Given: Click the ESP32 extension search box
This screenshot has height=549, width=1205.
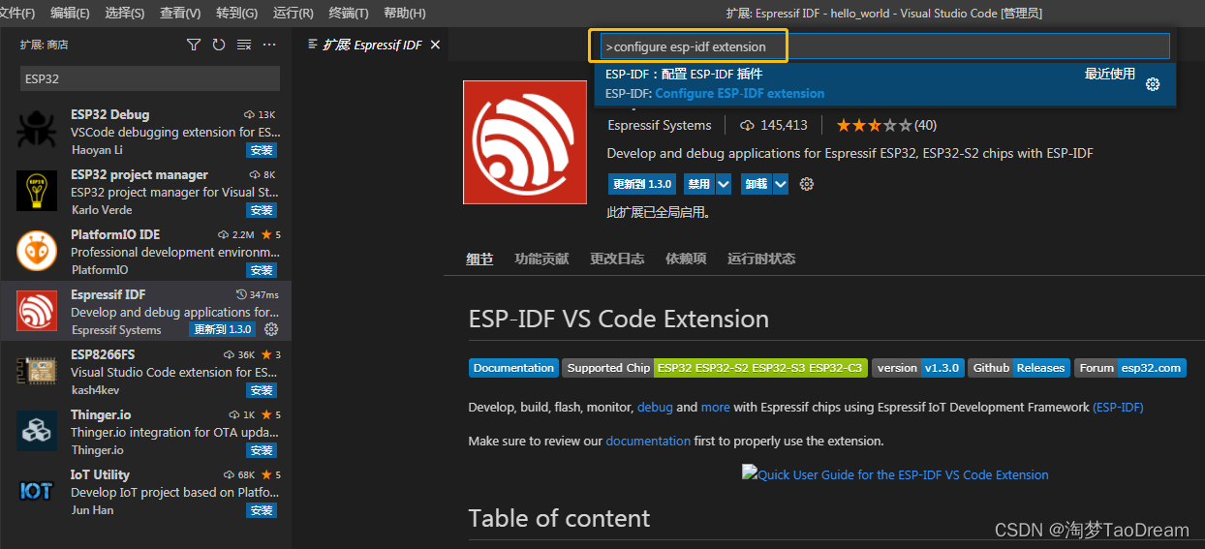Looking at the screenshot, I should pyautogui.click(x=150, y=78).
